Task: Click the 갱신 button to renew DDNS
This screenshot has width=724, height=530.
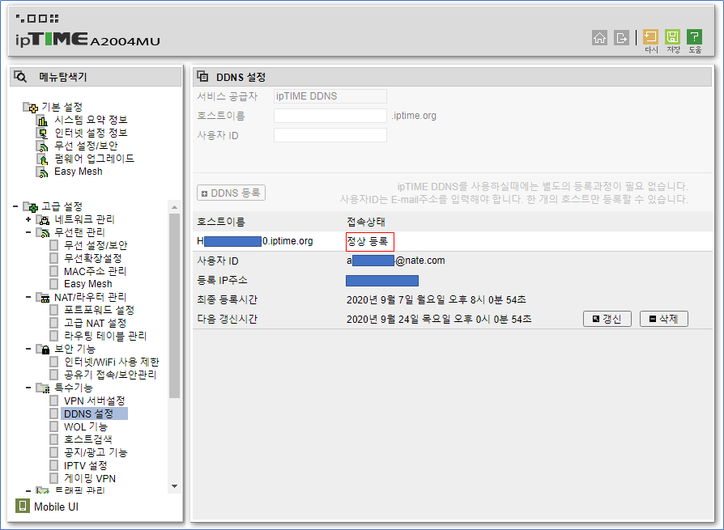Action: tap(607, 318)
